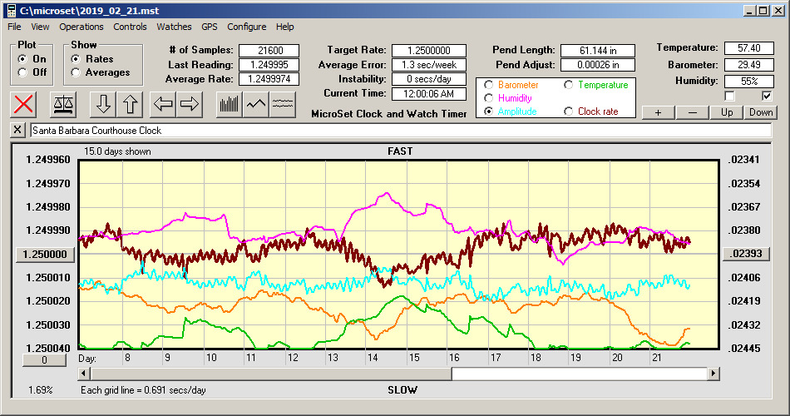
Task: Click 'Each grid line = 0.691 secs/day' text
Action: [x=143, y=389]
